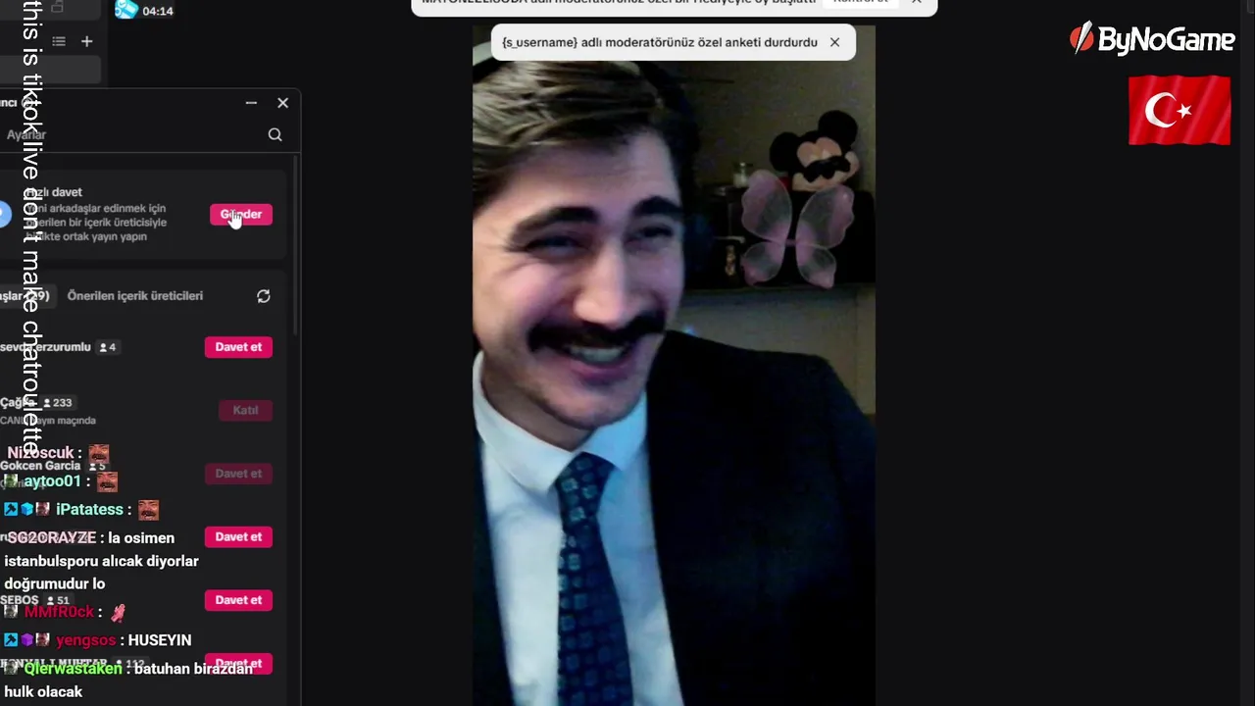The width and height of the screenshot is (1255, 706).
Task: Click the live stream video feed
Action: point(674,365)
